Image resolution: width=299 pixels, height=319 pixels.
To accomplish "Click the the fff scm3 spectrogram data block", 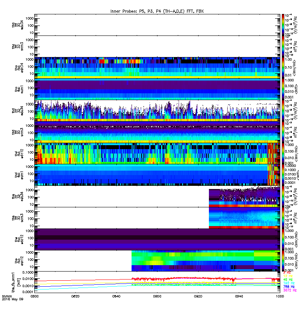I will pos(244,218).
